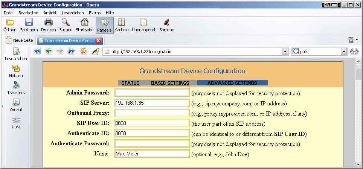Click the rewind navigation button
The image size is (363, 169).
tap(37, 51)
